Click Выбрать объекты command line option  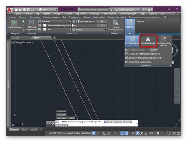pos(112,122)
